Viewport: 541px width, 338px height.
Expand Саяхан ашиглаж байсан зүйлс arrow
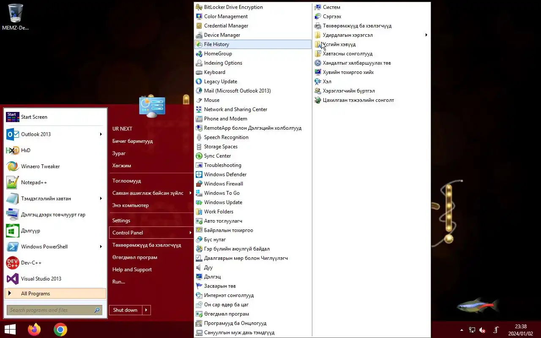[190, 193]
